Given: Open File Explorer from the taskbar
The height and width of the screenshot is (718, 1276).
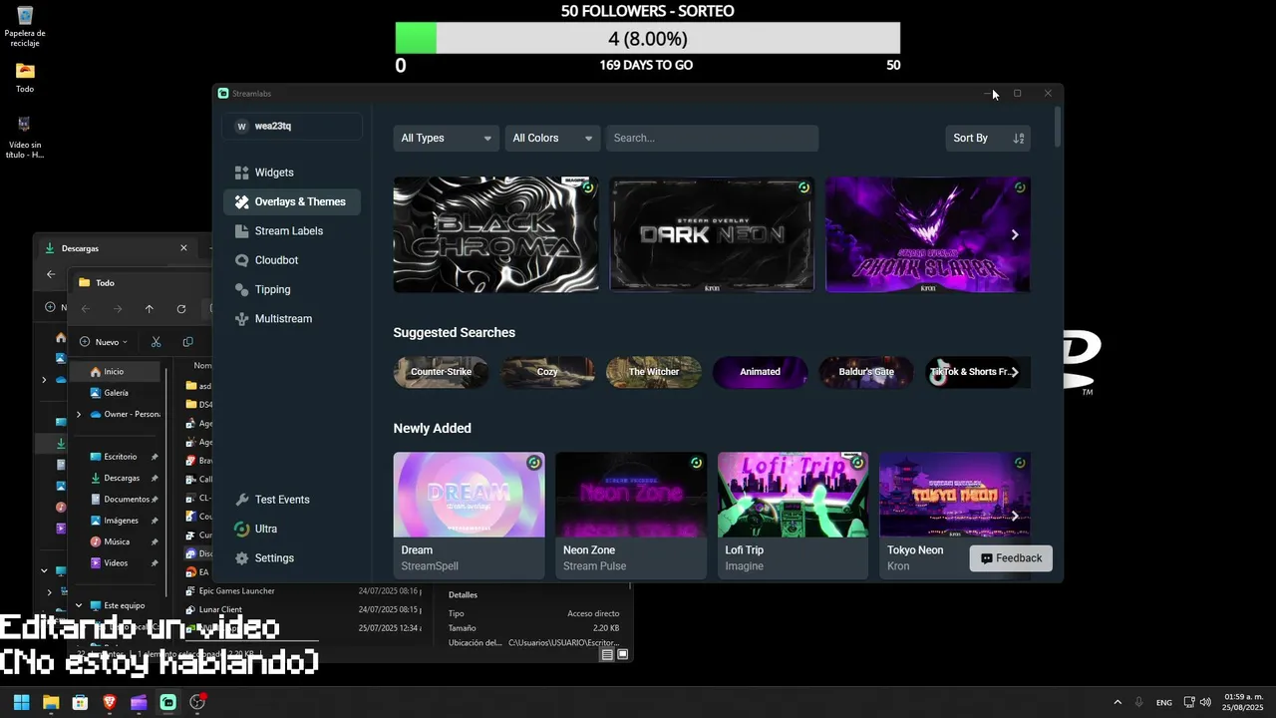Looking at the screenshot, I should coord(51,702).
